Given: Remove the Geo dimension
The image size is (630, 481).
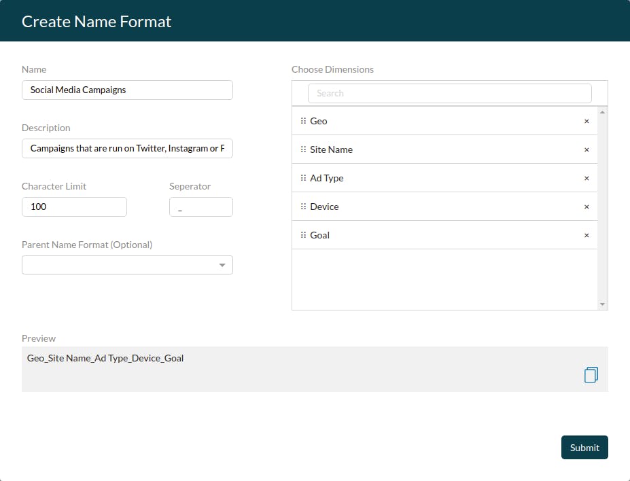Looking at the screenshot, I should [587, 121].
